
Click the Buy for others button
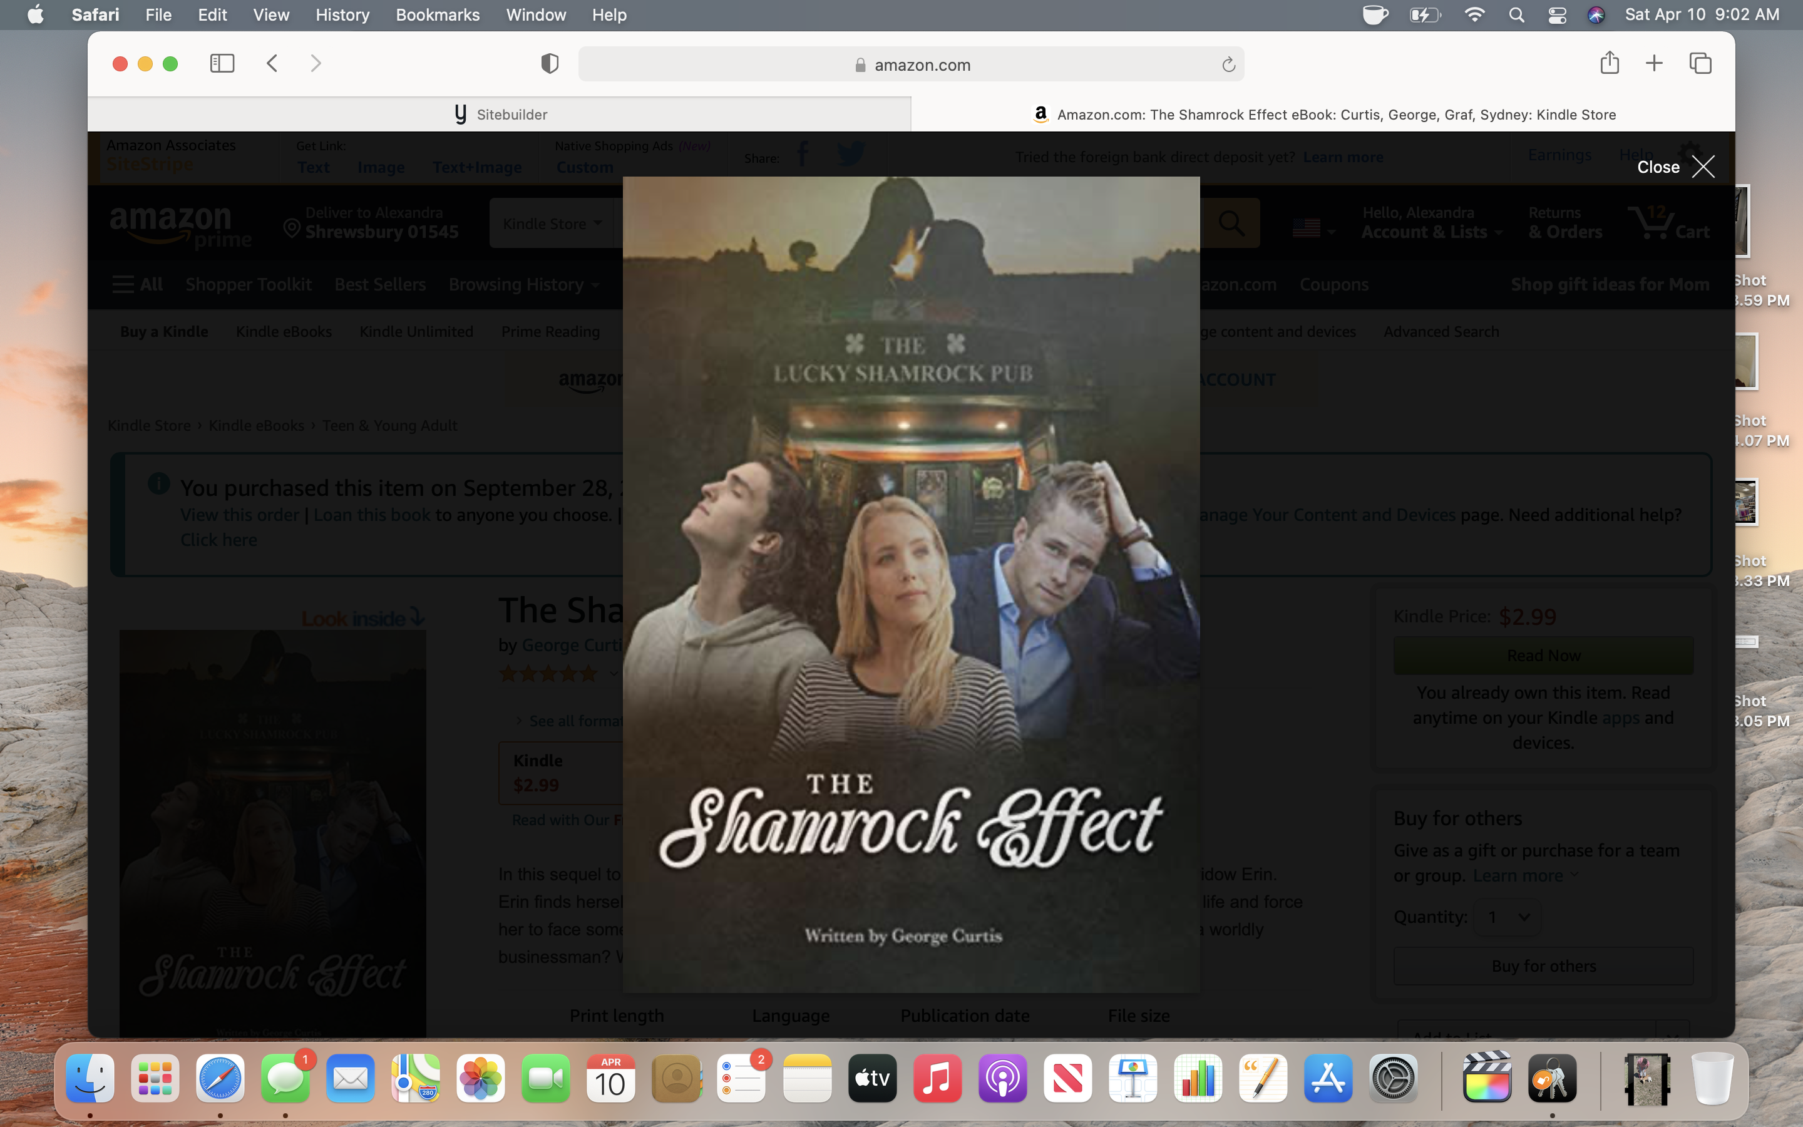pyautogui.click(x=1543, y=966)
